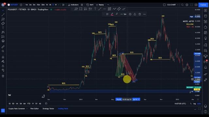Select the W weekly timeframe
Viewport: 209px width, 117px height.
click(56, 5)
